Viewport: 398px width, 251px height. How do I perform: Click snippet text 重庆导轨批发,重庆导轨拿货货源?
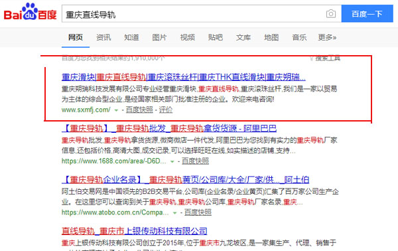coord(109,140)
